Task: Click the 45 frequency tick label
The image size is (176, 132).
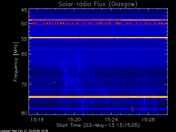Action: tap(24, 10)
